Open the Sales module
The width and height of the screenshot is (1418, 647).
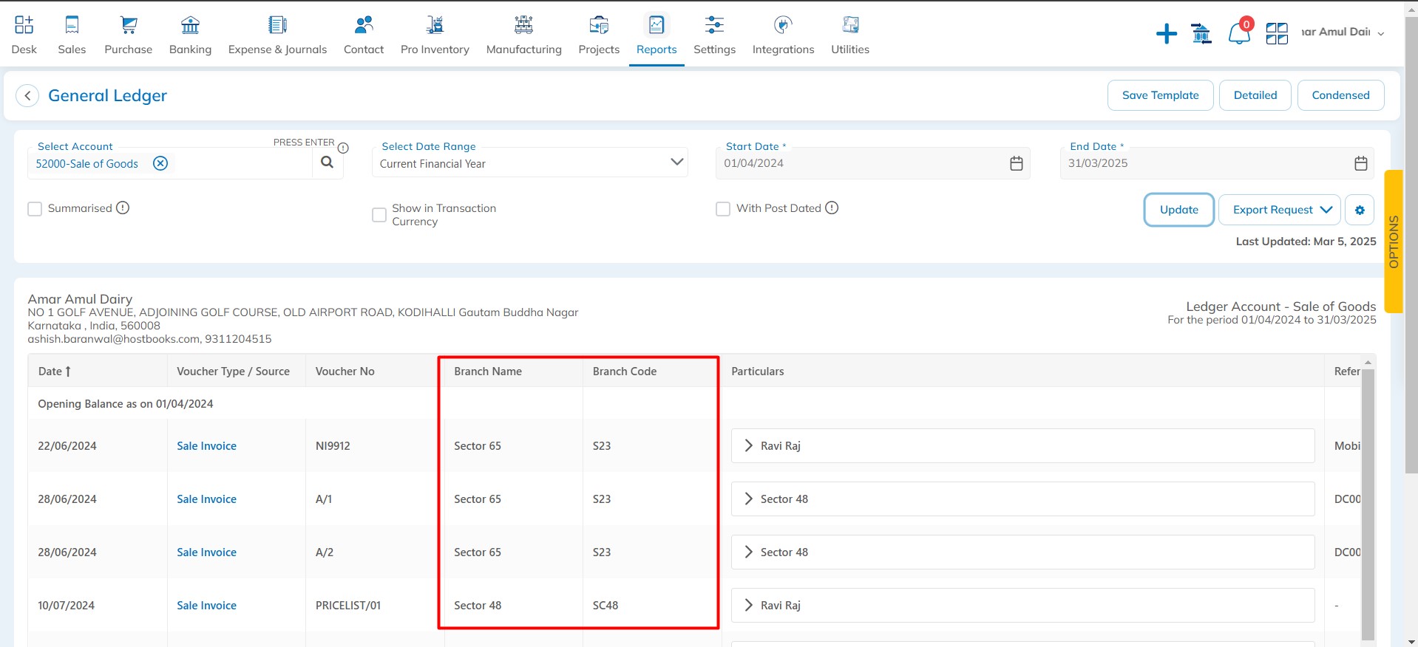(72, 35)
